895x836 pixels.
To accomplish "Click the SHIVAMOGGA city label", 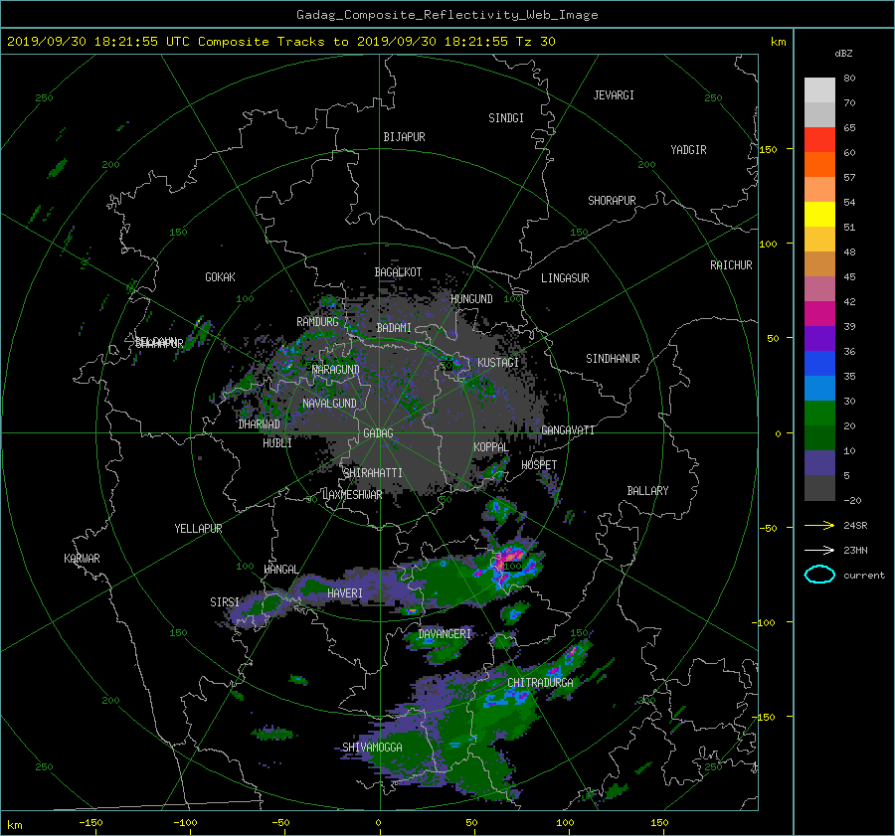I will click(372, 748).
